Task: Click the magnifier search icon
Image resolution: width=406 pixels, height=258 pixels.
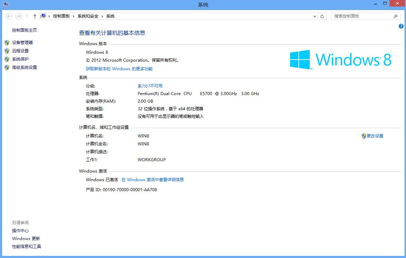Action: coord(395,16)
